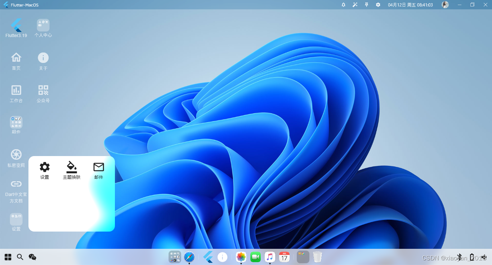Open the 工作台 chart icon
Screen dimensions: 492x265
16,93
